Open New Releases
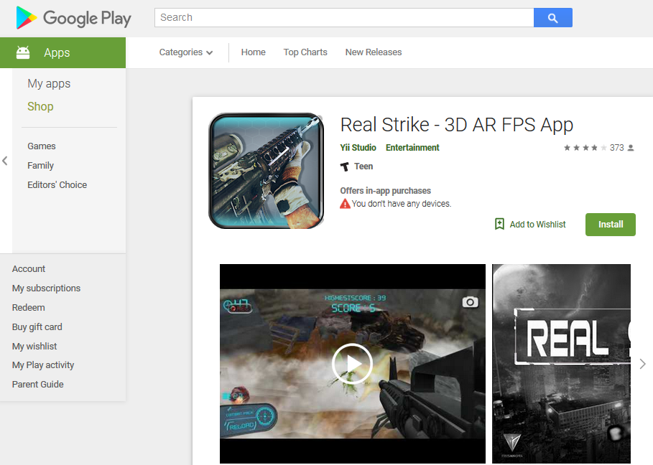The height and width of the screenshot is (465, 653). point(374,52)
